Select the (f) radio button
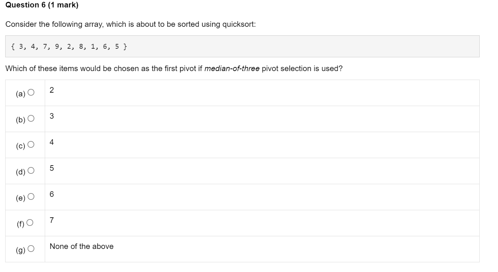Screen dimensions: 498x272 pyautogui.click(x=30, y=223)
